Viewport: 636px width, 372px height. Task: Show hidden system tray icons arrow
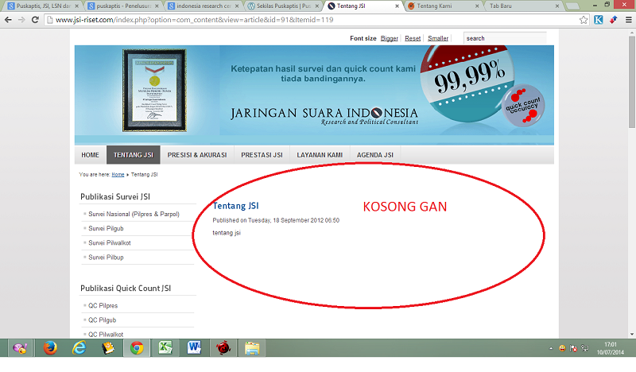551,348
